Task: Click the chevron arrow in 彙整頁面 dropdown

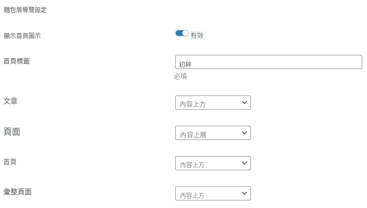Action: coord(244,193)
